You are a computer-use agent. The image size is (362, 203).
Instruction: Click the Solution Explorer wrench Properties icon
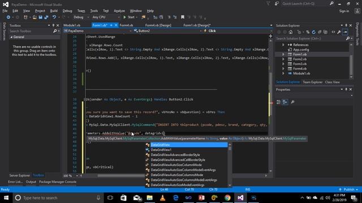[x=339, y=32]
